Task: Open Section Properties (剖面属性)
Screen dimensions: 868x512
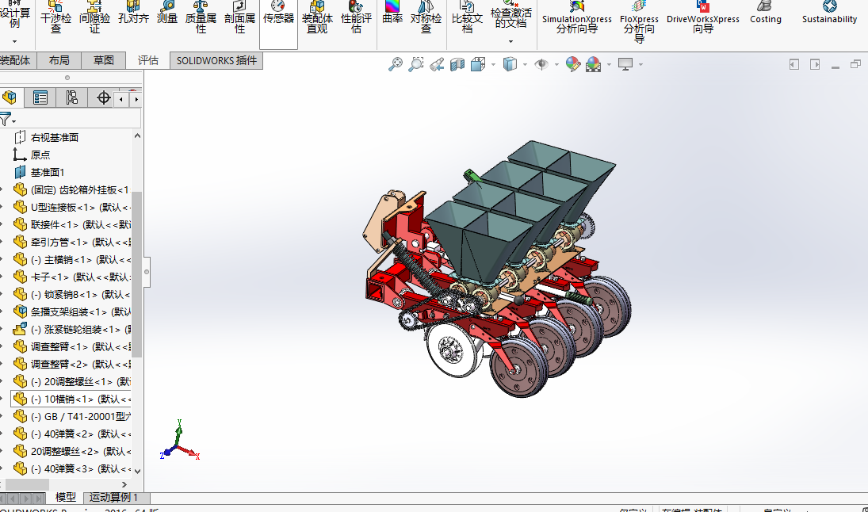Action: coord(239,17)
